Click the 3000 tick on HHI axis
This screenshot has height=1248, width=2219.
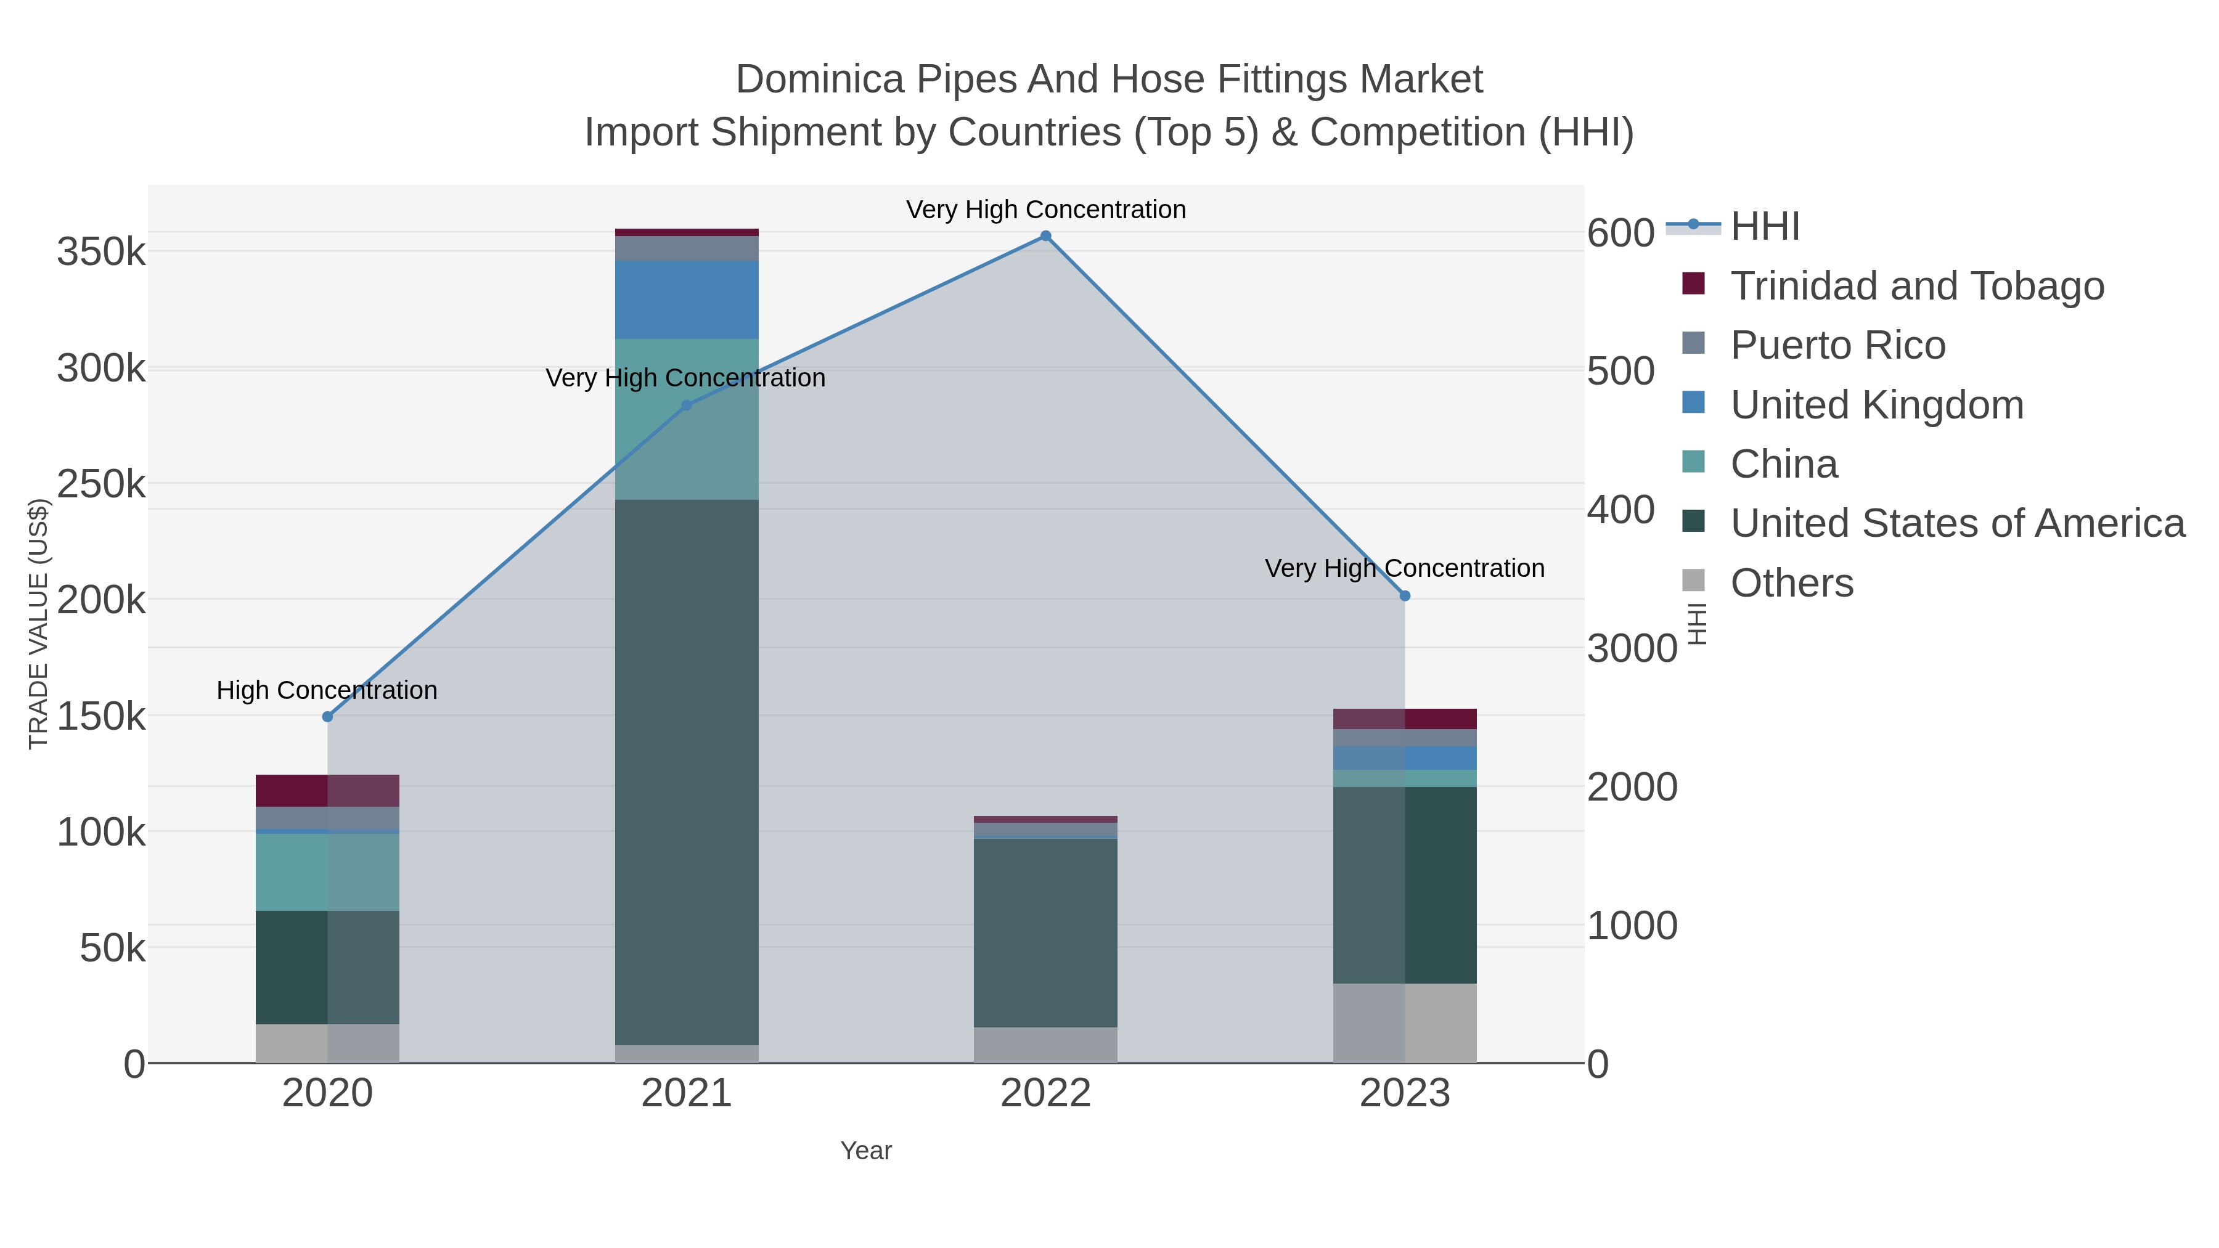[x=1632, y=648]
